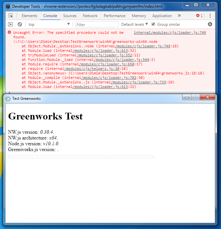Image resolution: width=221 pixels, height=229 pixels.
Task: Open console settings gear
Action: click(x=210, y=24)
